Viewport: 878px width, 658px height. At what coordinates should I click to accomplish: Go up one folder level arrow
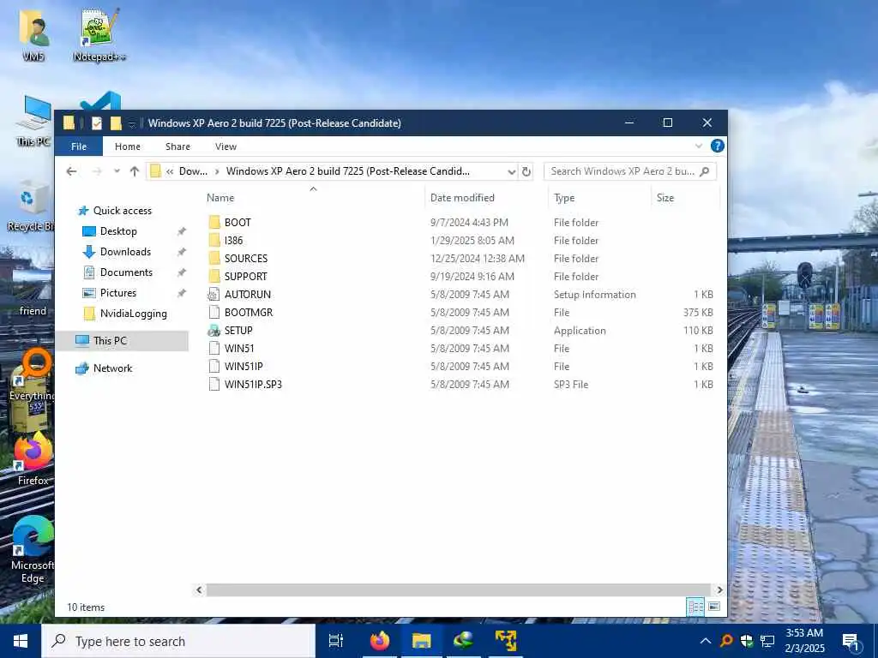click(x=135, y=171)
